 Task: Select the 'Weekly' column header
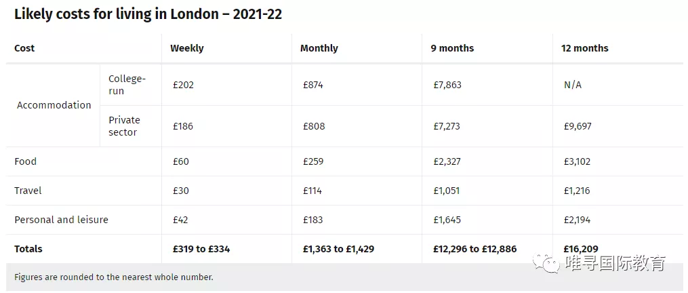tap(187, 48)
